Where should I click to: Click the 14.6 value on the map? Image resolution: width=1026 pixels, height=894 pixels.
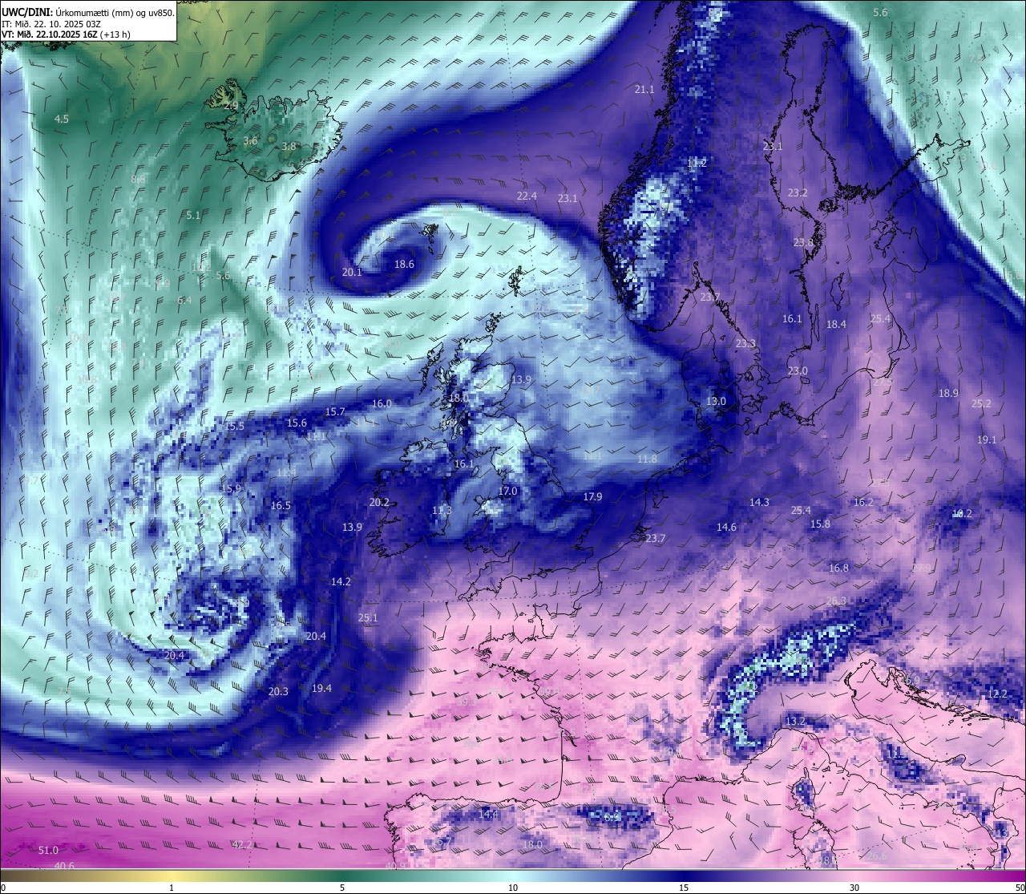coord(726,528)
